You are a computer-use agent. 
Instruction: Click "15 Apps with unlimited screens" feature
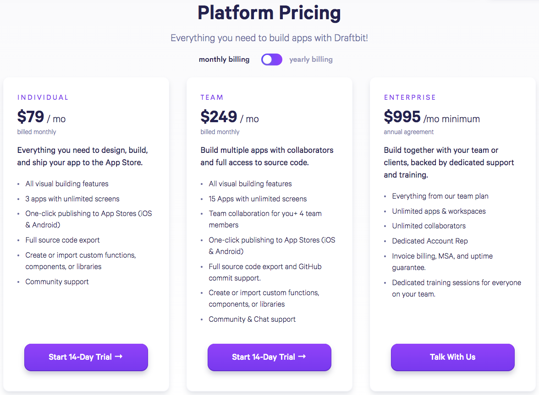[x=258, y=199]
